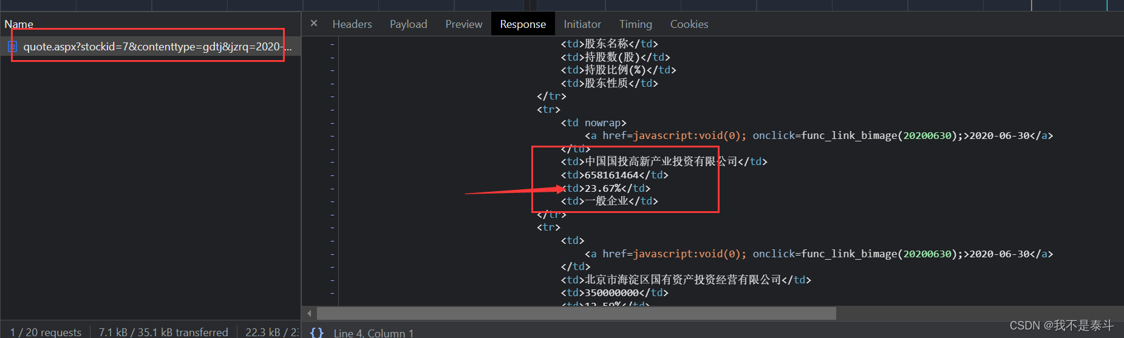Click the 1 / 20 requests status
The image size is (1124, 338).
pyautogui.click(x=46, y=332)
